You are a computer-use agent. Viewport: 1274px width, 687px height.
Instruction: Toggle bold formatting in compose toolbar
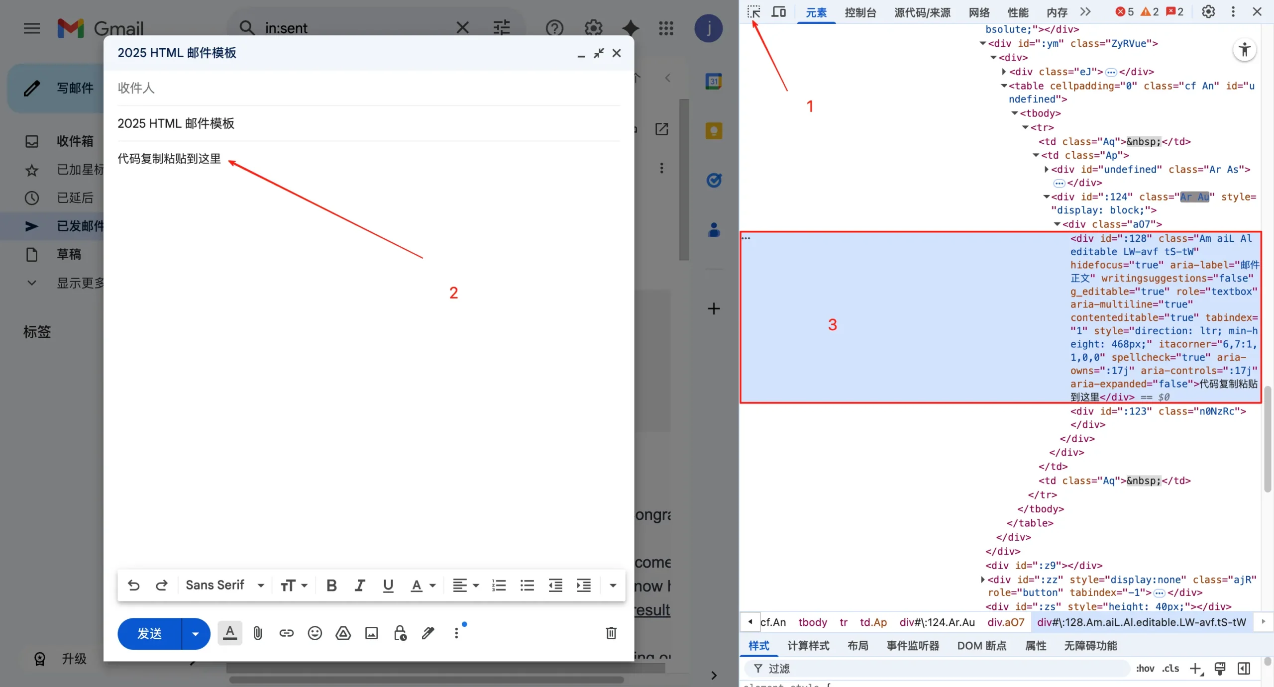(330, 585)
